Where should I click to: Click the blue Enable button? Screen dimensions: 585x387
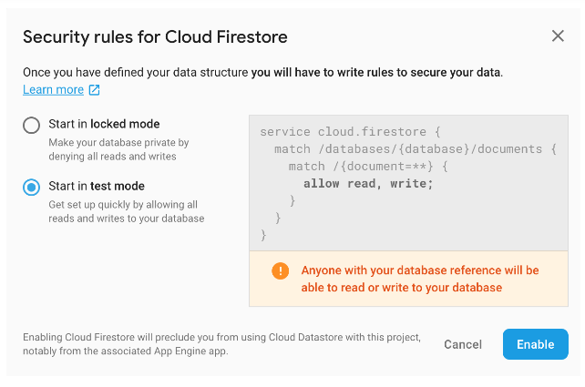click(536, 344)
